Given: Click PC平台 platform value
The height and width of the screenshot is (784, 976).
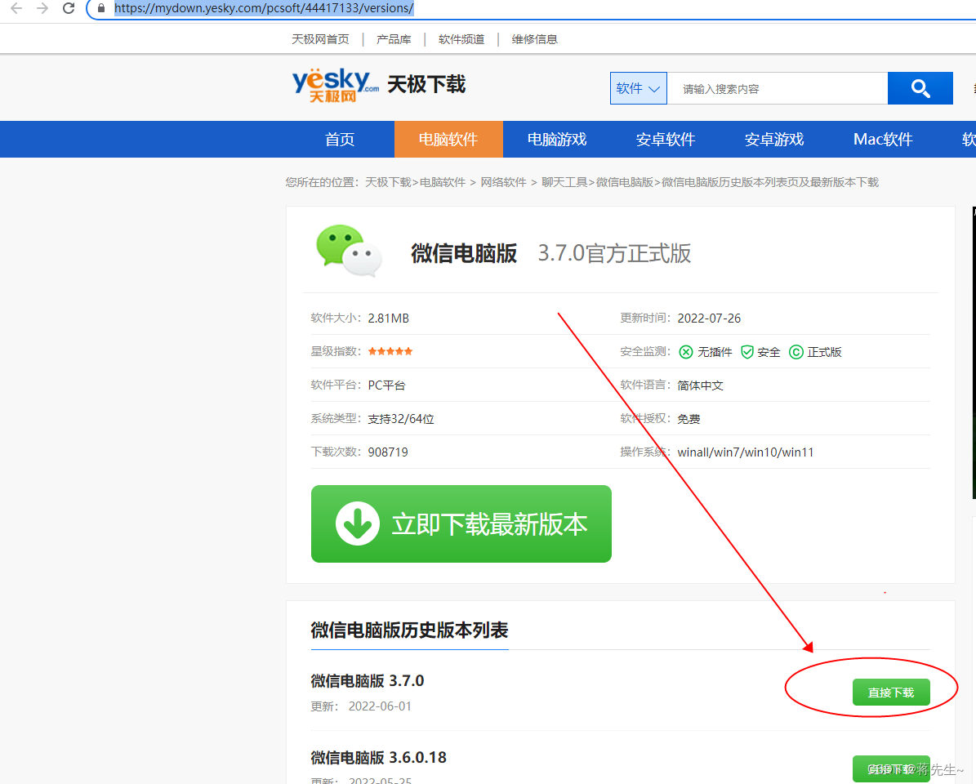Looking at the screenshot, I should pyautogui.click(x=386, y=385).
